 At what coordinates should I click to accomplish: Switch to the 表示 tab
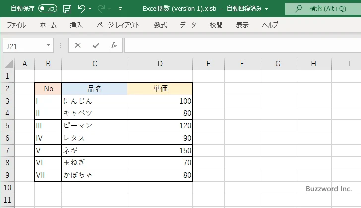point(242,25)
